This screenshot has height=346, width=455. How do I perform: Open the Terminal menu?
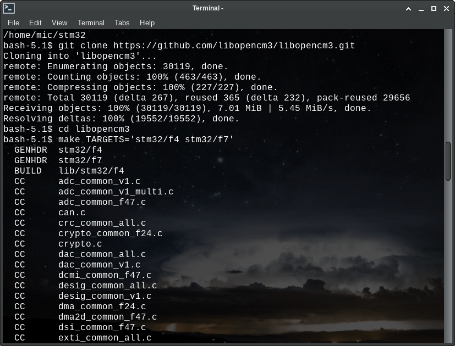pos(91,23)
